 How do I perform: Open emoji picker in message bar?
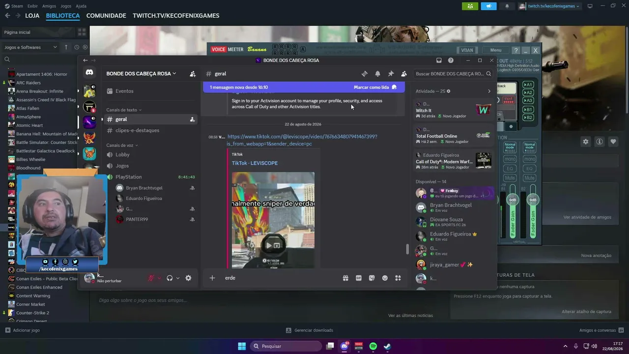tap(385, 278)
